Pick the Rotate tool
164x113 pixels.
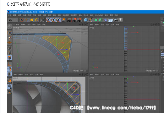pyautogui.click(x=37, y=20)
